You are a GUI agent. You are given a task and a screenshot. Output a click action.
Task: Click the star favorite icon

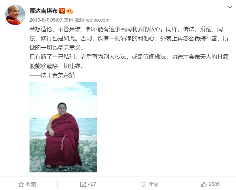[21, 184]
